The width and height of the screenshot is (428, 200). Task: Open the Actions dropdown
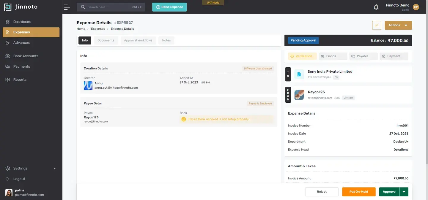pyautogui.click(x=398, y=25)
